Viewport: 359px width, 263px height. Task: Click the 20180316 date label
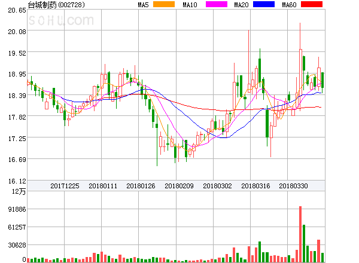(255, 186)
